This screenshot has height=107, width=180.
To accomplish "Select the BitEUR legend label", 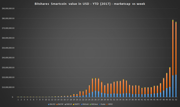I will pyautogui.click(x=69, y=104).
